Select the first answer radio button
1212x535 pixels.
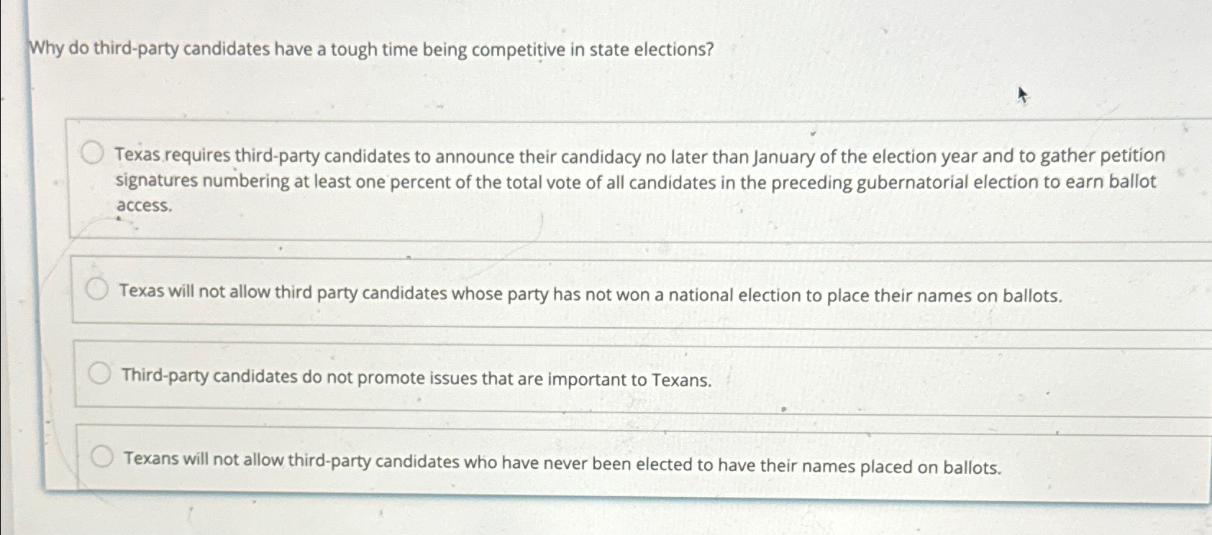[92, 152]
